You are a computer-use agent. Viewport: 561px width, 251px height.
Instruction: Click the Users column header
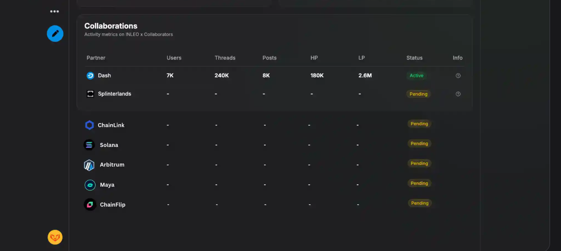tap(174, 58)
